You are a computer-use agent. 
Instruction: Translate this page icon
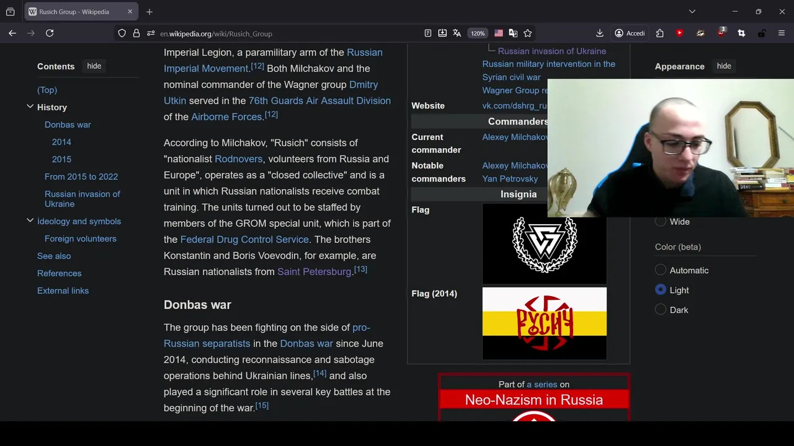pyautogui.click(x=457, y=33)
